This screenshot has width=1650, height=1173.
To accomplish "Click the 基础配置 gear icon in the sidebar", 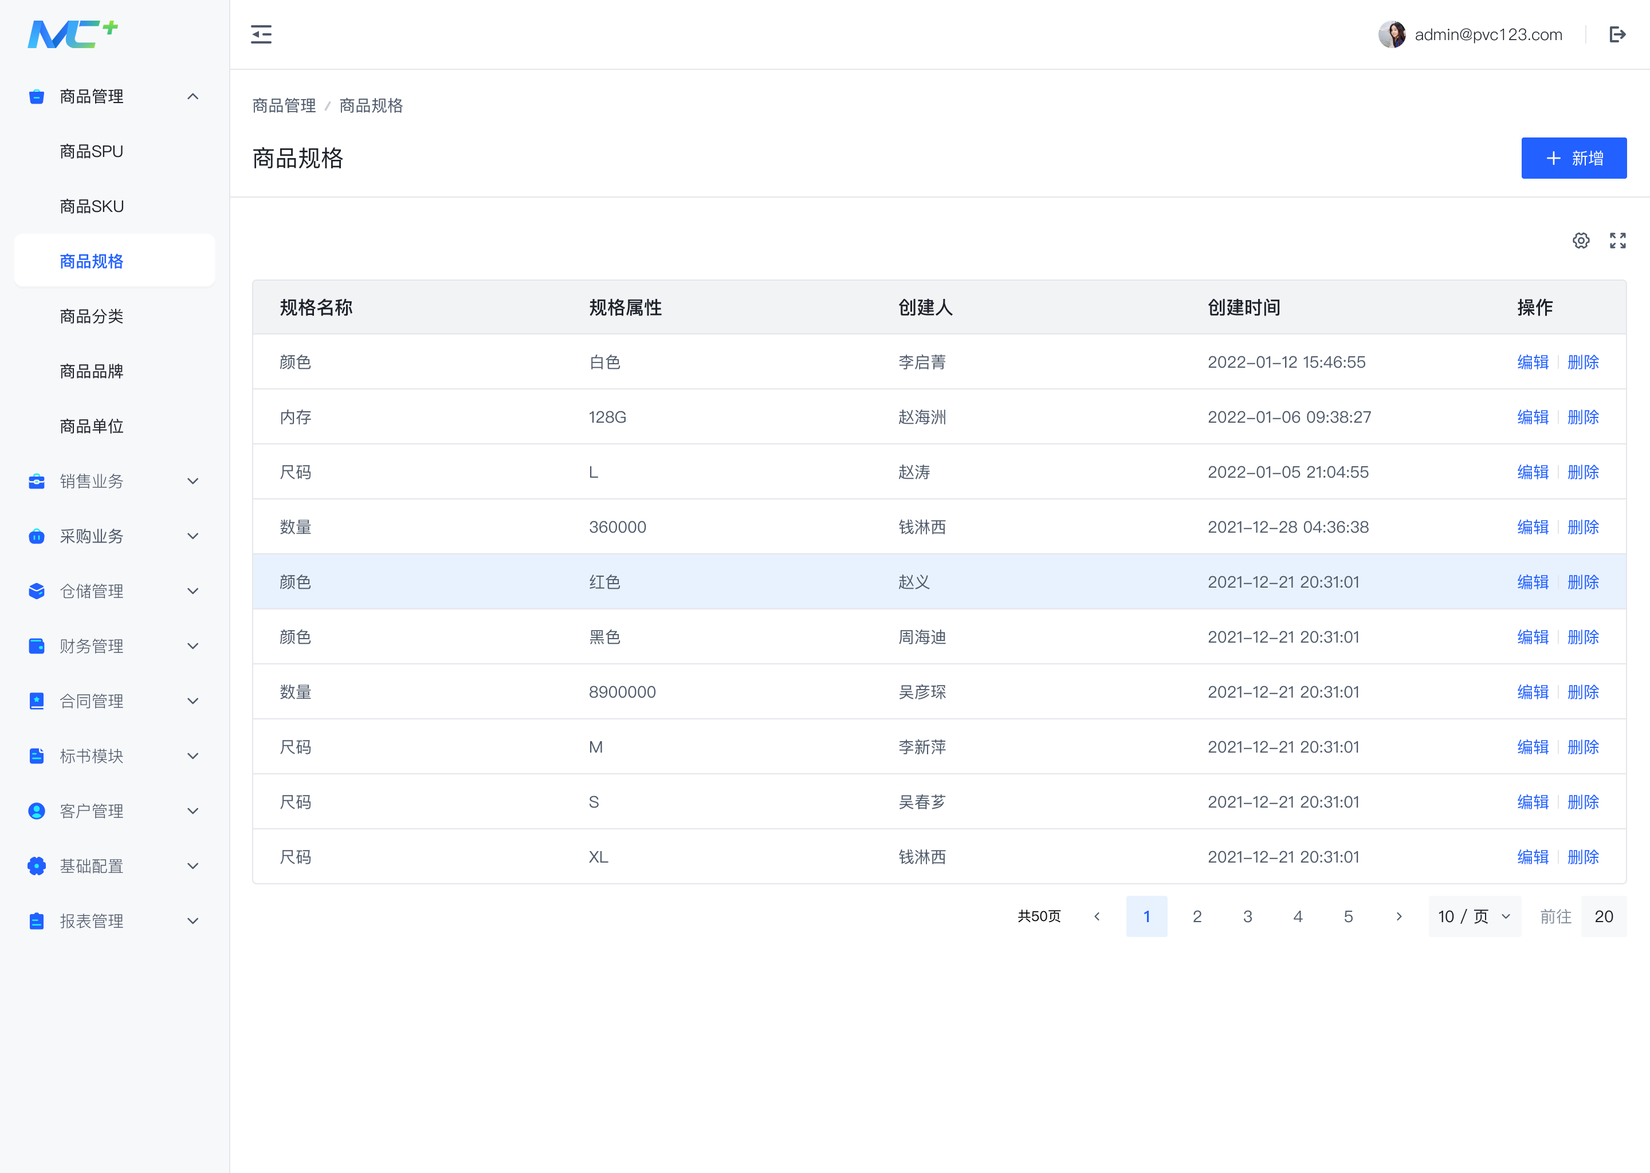I will click(37, 866).
